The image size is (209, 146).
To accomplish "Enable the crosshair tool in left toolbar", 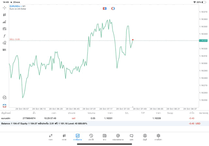I will (x=5, y=8).
